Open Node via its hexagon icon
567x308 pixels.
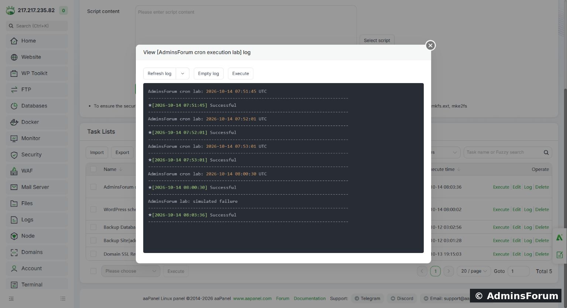pos(14,236)
